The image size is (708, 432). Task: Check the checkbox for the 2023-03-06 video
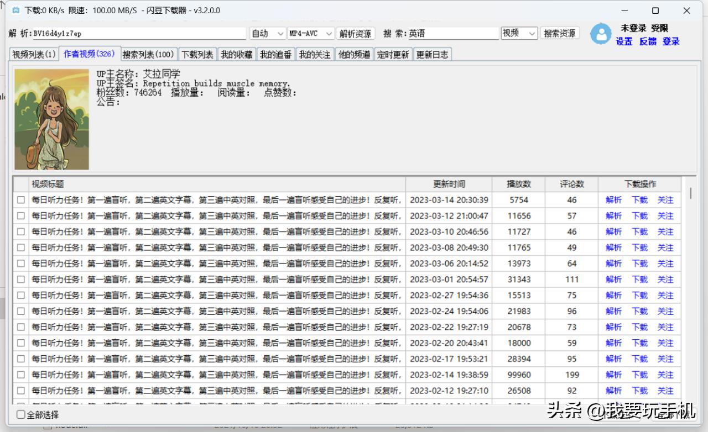pyautogui.click(x=20, y=264)
